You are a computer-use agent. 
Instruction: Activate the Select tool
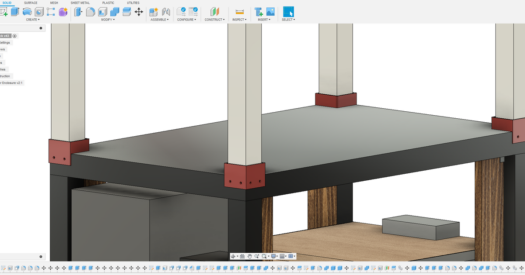click(x=288, y=12)
